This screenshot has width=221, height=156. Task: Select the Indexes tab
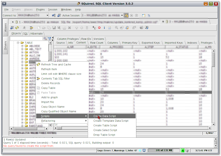[192, 43]
